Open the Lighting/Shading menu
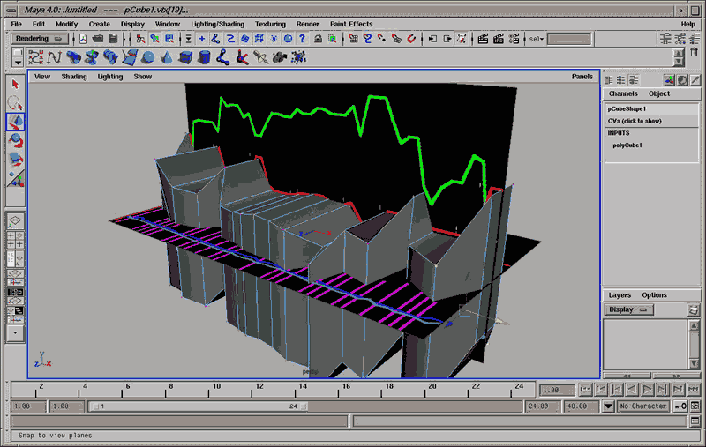This screenshot has height=447, width=706. (218, 24)
